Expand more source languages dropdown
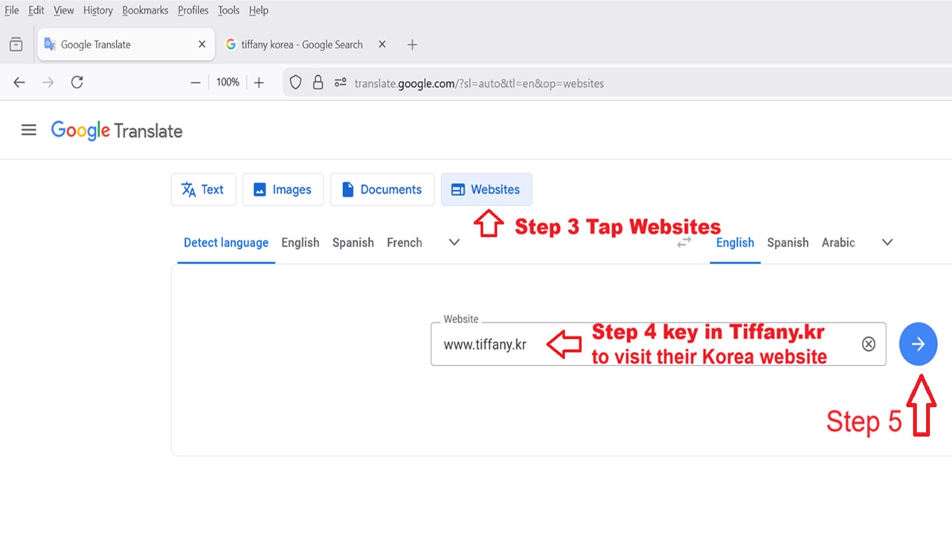952x535 pixels. (x=454, y=243)
